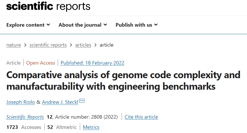Viewport: 247px width, 133px height.
Task: Click the envelope icon beside Andrew J. Steckl
Action: (82, 101)
